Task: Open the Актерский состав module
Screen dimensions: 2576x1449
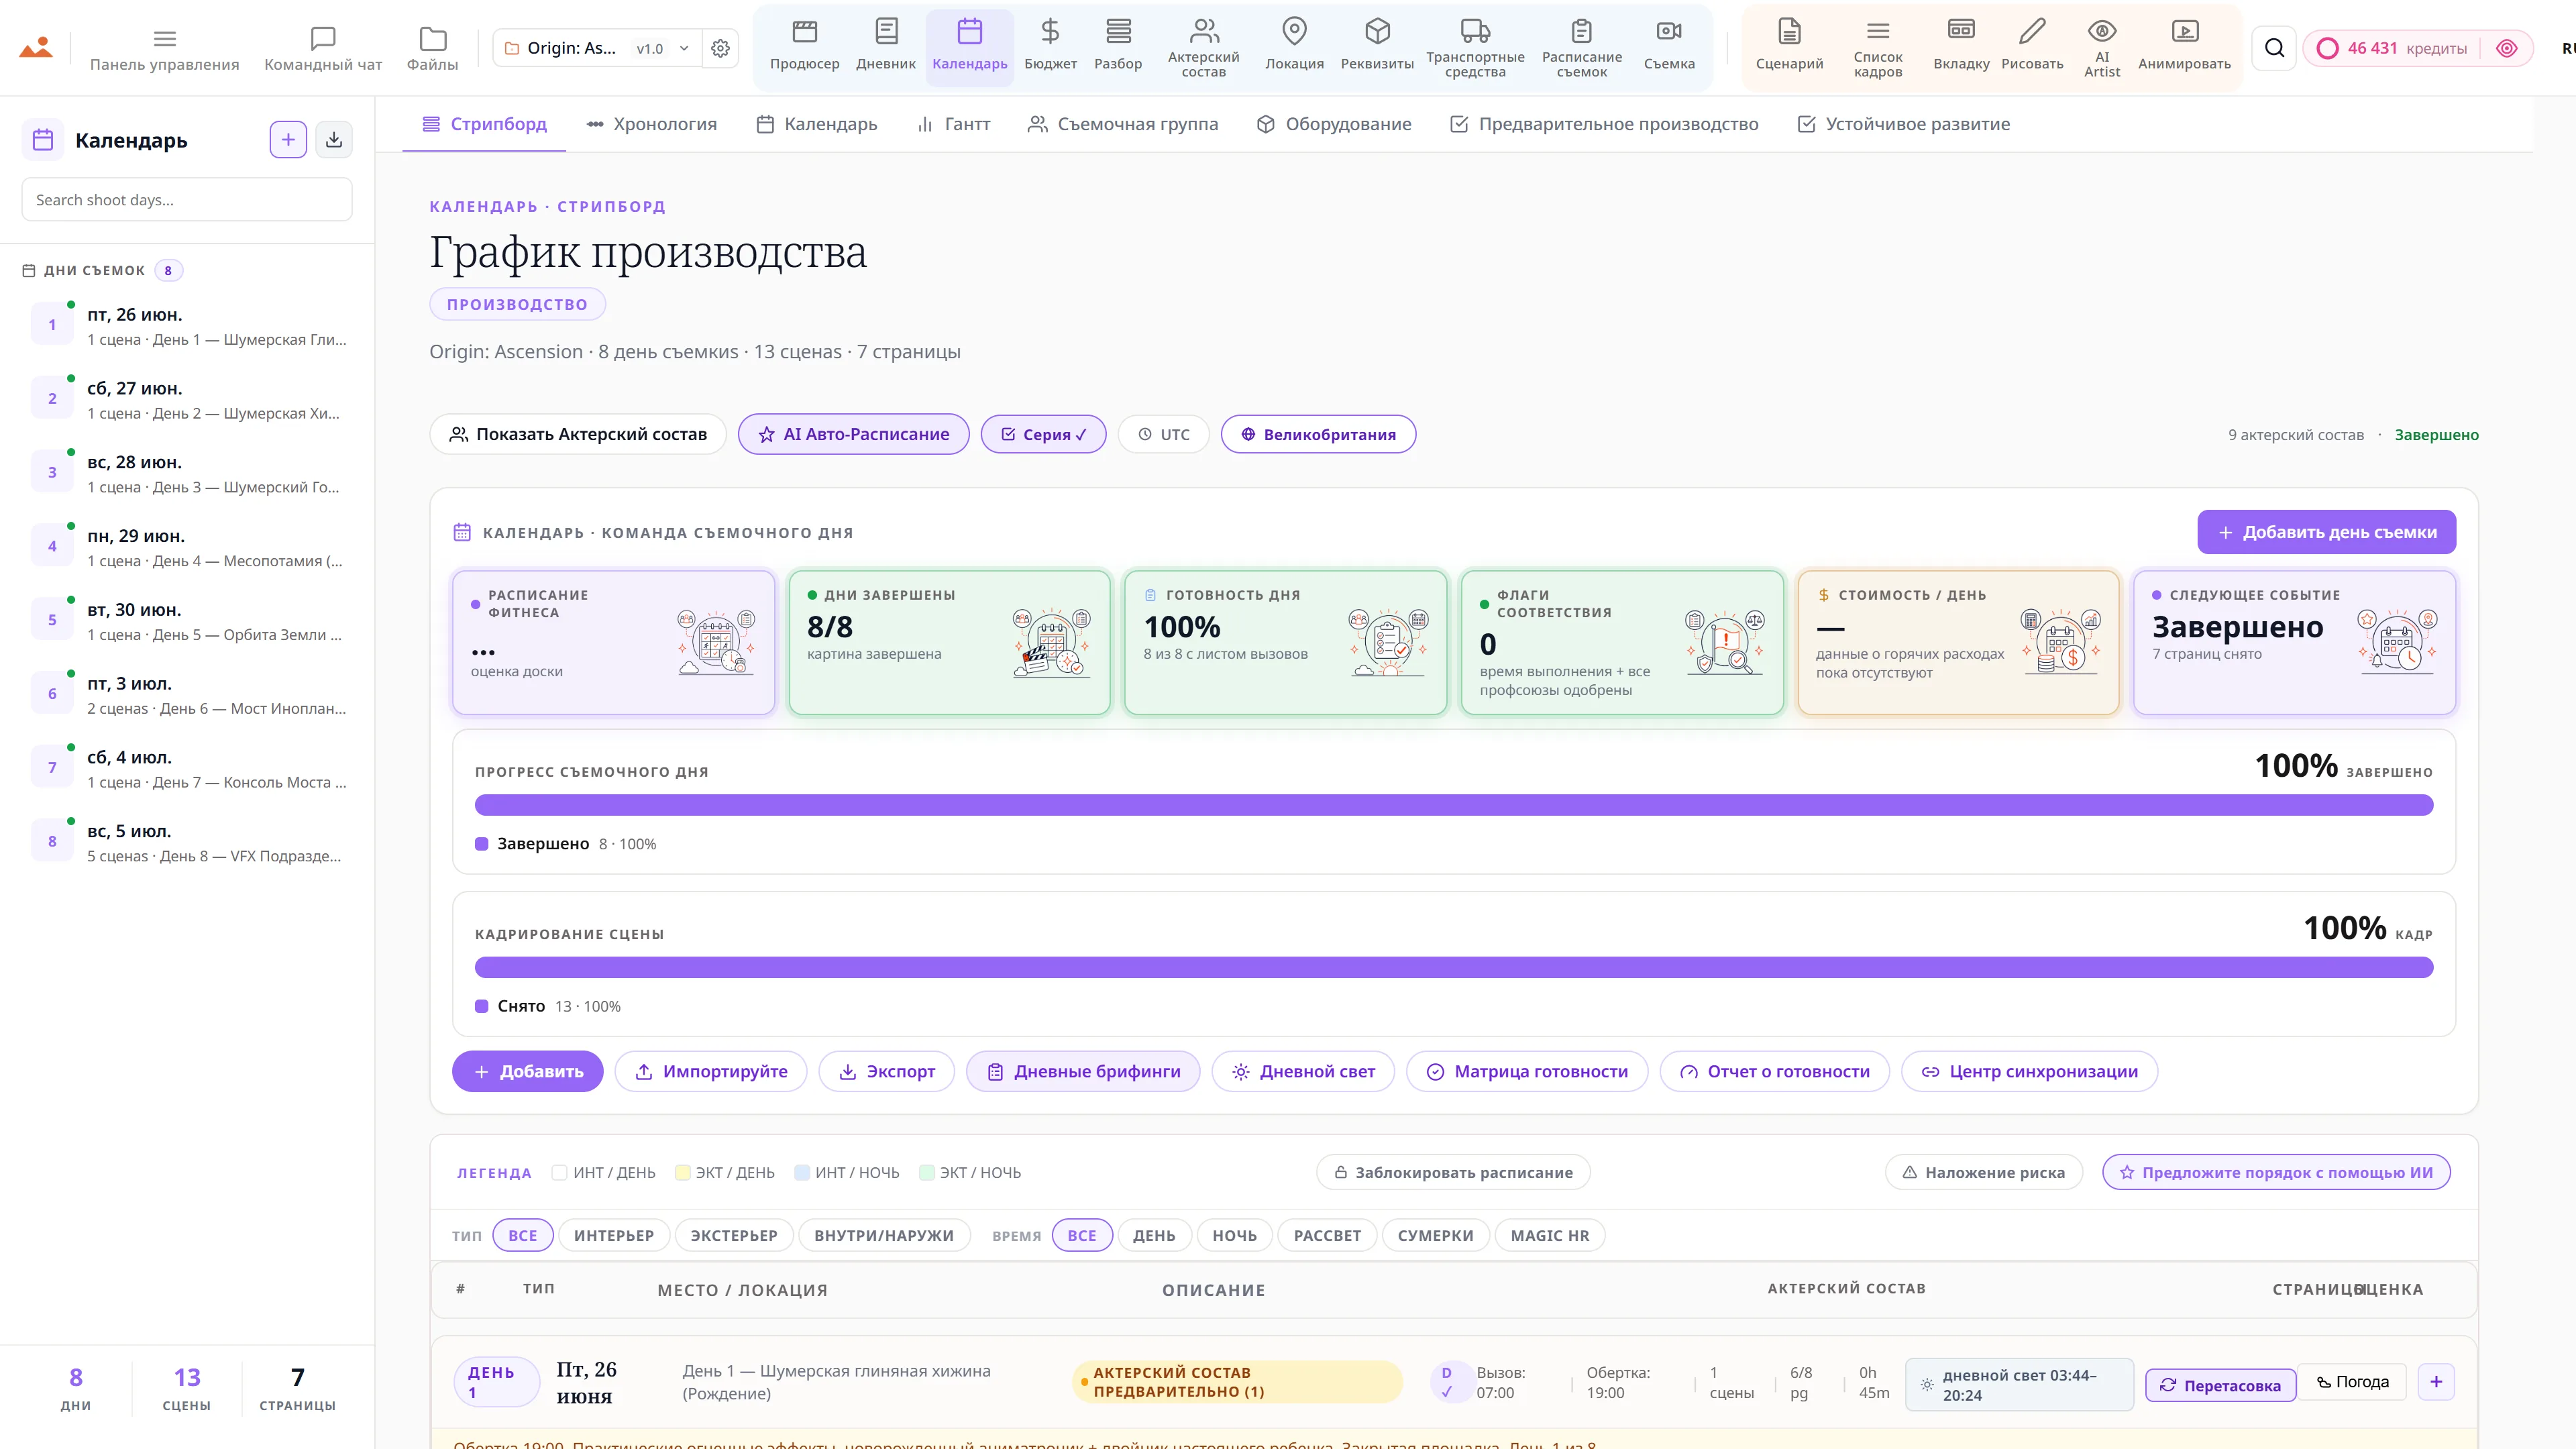Action: click(x=1203, y=47)
